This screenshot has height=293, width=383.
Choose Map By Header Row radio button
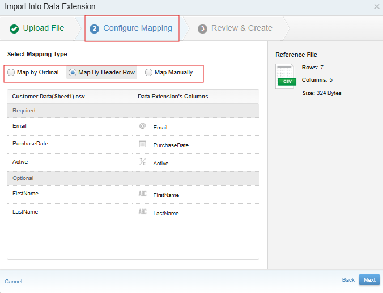pos(73,73)
